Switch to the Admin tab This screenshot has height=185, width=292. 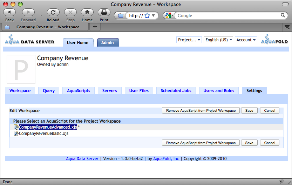(x=108, y=43)
